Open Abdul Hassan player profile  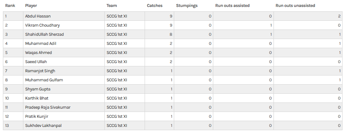38,16
